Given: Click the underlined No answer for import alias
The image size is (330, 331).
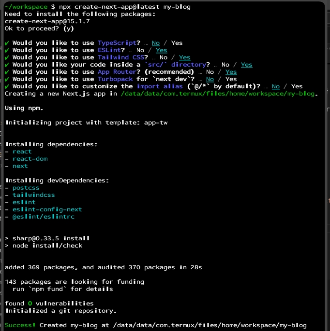Looking at the screenshot, I should click(x=276, y=86).
